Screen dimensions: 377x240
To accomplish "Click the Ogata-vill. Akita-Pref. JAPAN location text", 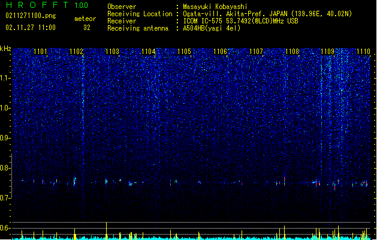I will [x=267, y=14].
